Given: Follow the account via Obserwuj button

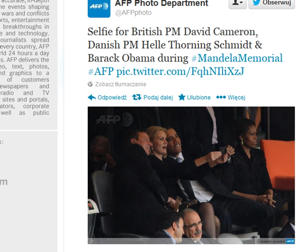Looking at the screenshot, I should click(x=272, y=4).
